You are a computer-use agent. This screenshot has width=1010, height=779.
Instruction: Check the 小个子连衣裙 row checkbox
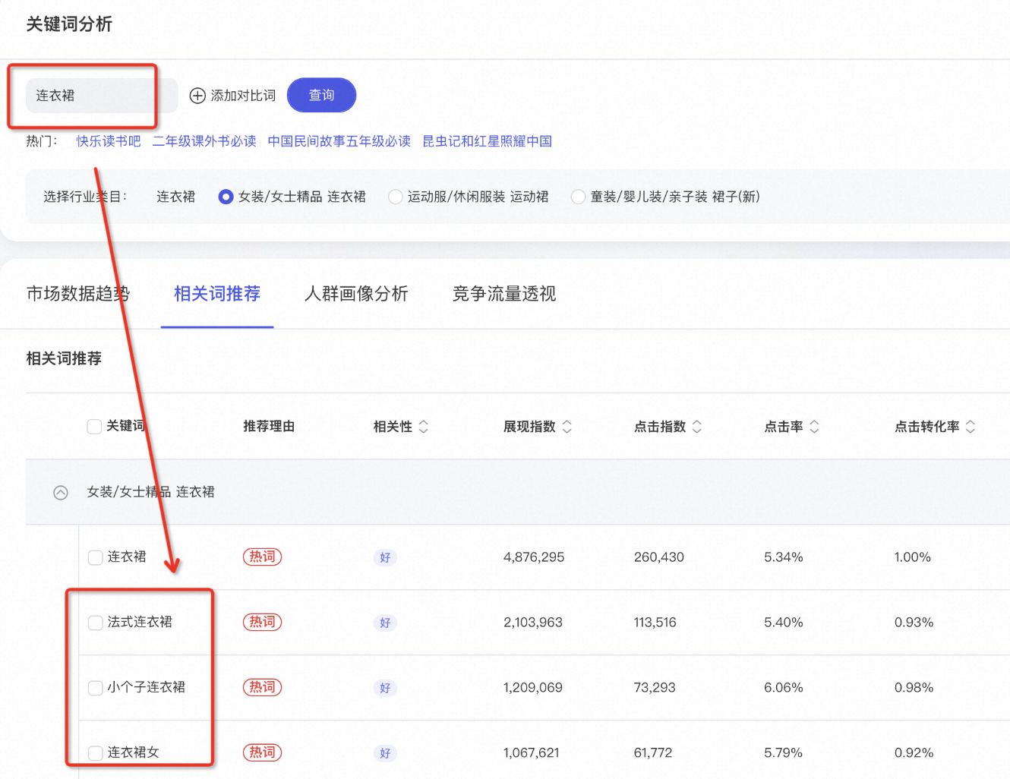click(x=96, y=688)
